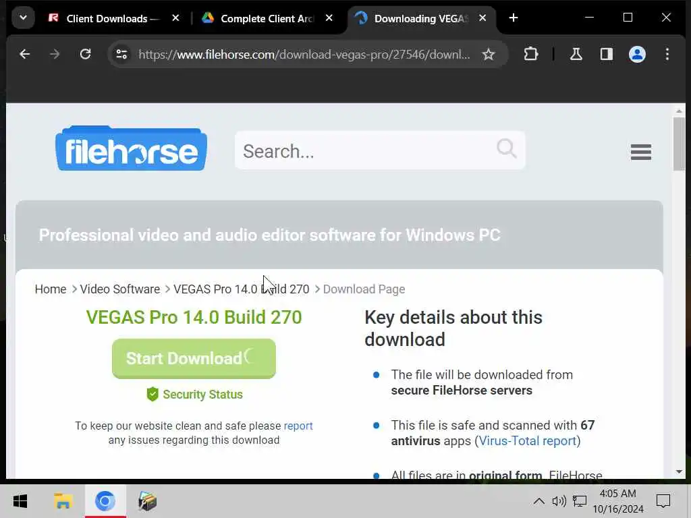Open the network status icon
The height and width of the screenshot is (518, 691).
[580, 501]
